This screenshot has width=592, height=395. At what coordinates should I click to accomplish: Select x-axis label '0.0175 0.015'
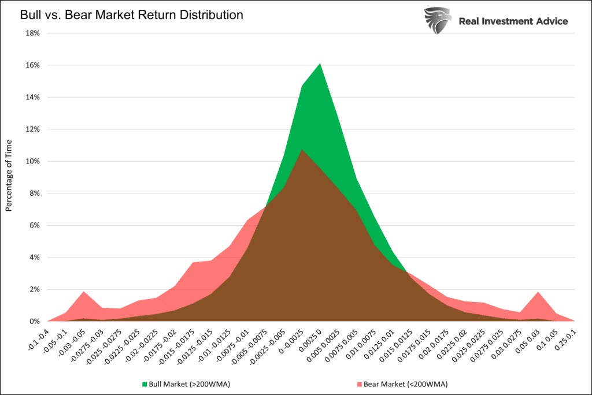(x=415, y=345)
